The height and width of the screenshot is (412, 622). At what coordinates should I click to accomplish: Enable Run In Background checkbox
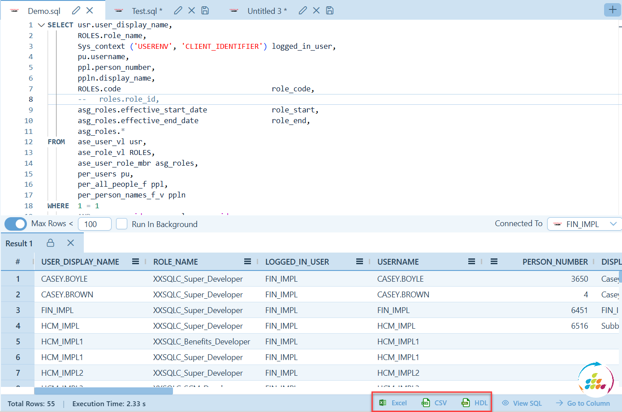121,224
